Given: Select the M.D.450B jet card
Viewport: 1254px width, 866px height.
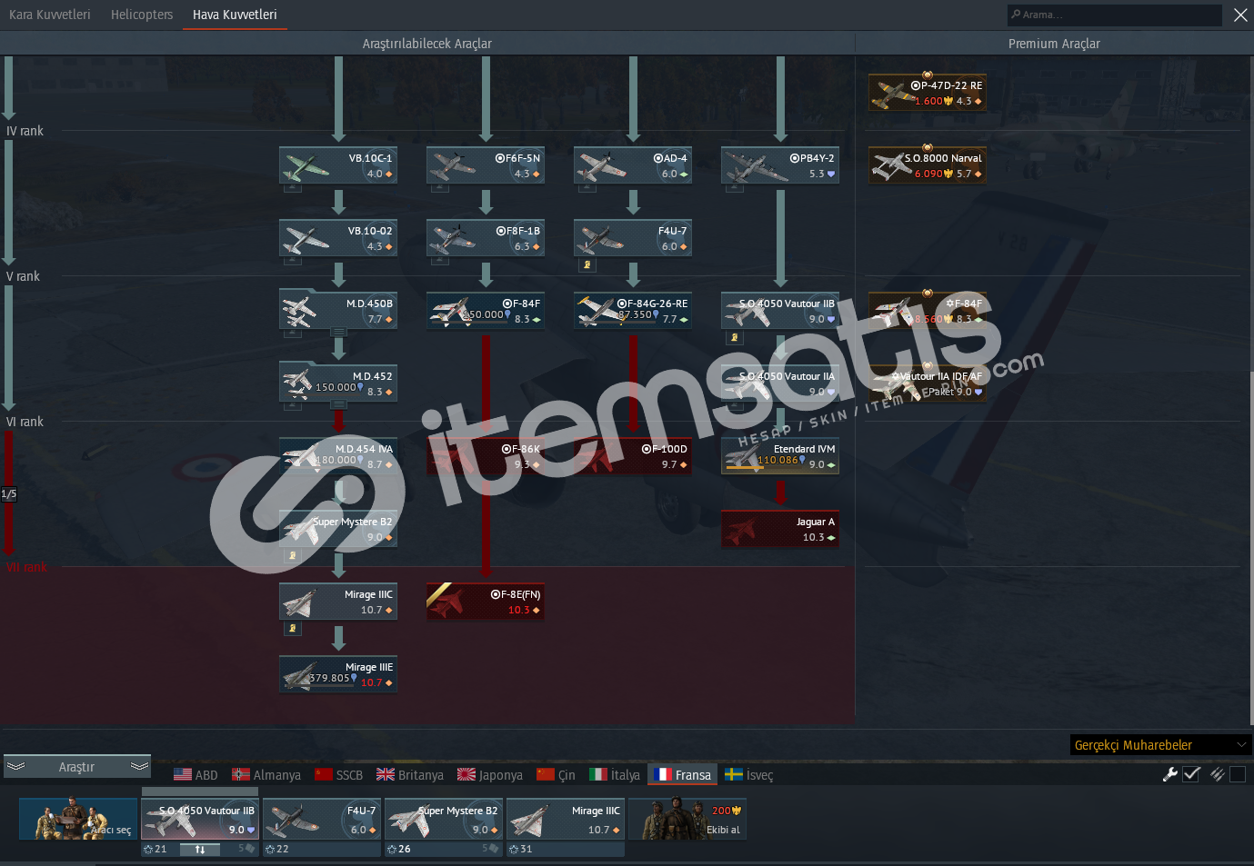Looking at the screenshot, I should tap(338, 311).
